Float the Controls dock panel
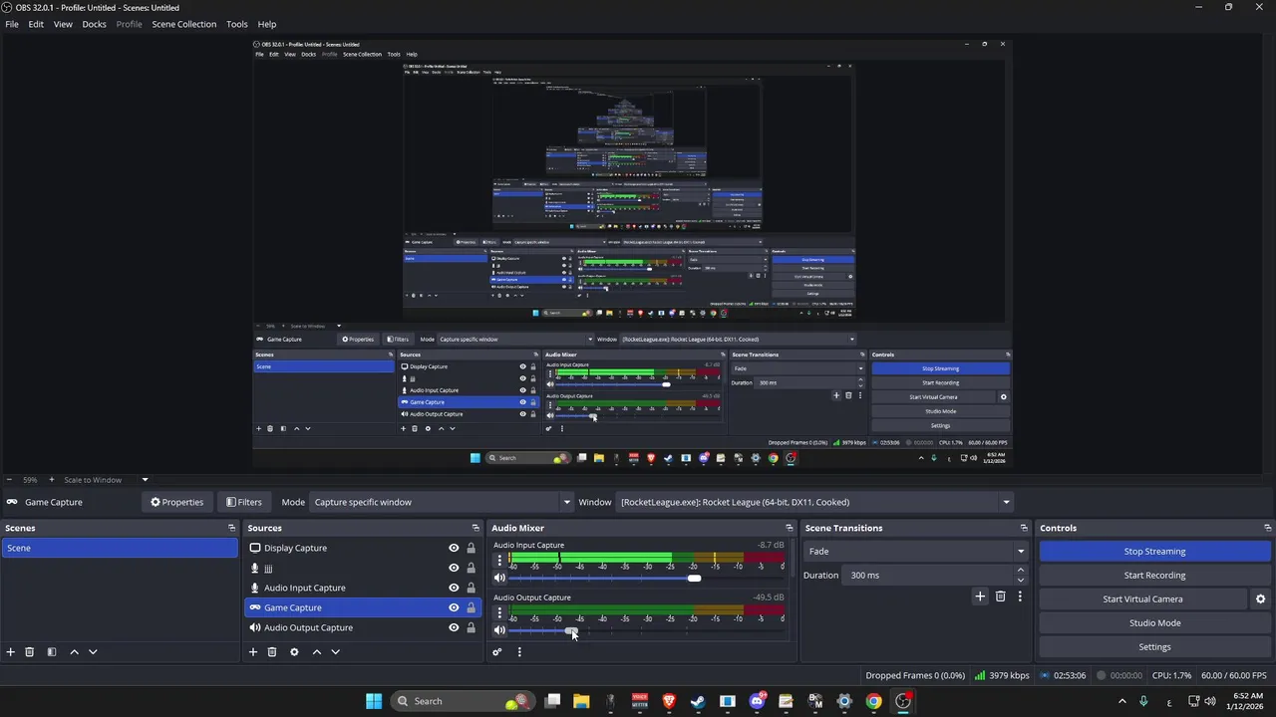Viewport: 1276px width, 717px height. tap(1268, 528)
